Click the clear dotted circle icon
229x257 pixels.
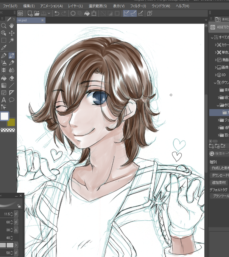coord(73,13)
